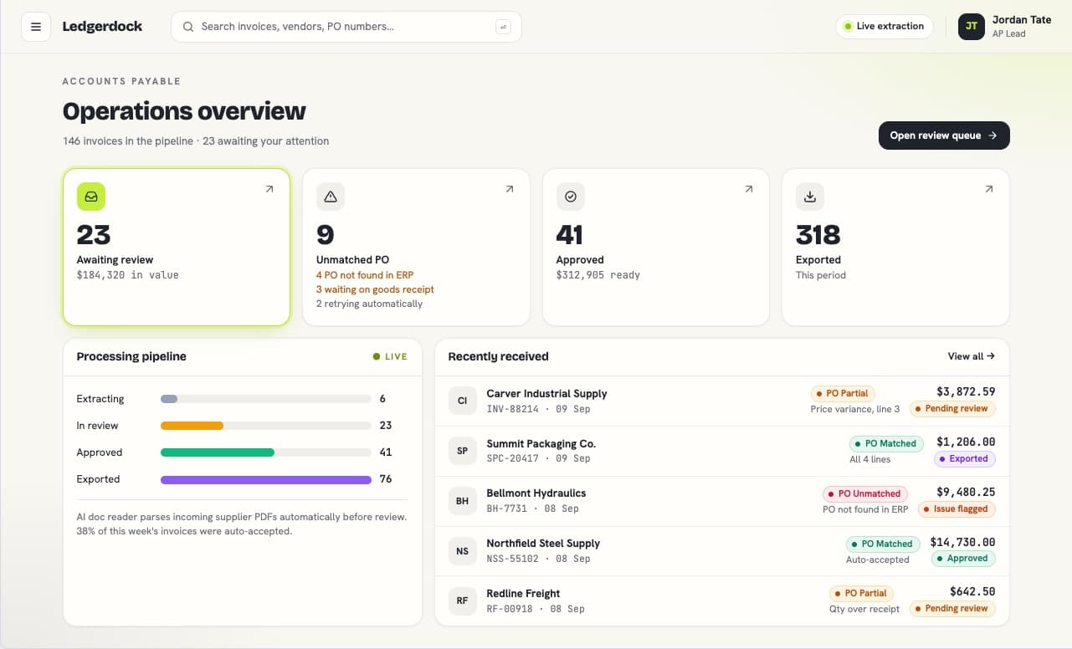The height and width of the screenshot is (649, 1072).
Task: Click the PO Partial badge for Redline Freight
Action: click(x=861, y=593)
